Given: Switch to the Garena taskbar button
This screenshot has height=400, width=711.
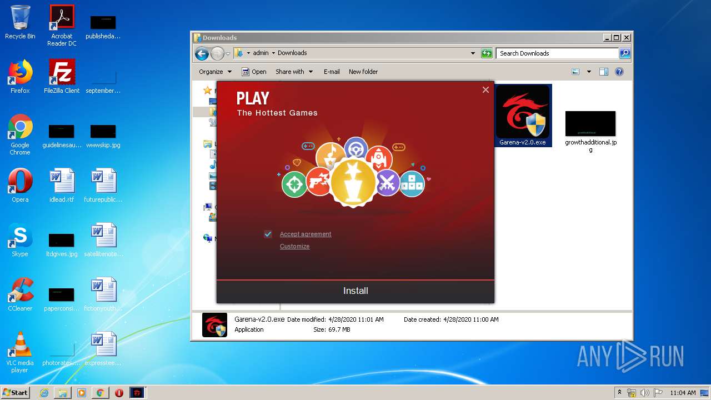Looking at the screenshot, I should (137, 393).
